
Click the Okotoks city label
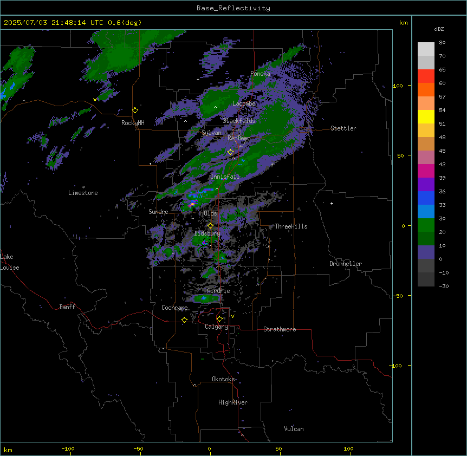pyautogui.click(x=223, y=379)
